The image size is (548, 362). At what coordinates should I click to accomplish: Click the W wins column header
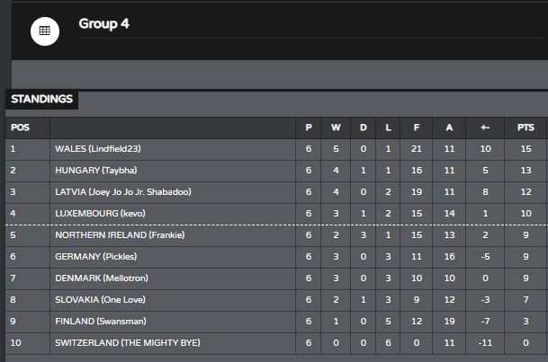[x=336, y=128]
